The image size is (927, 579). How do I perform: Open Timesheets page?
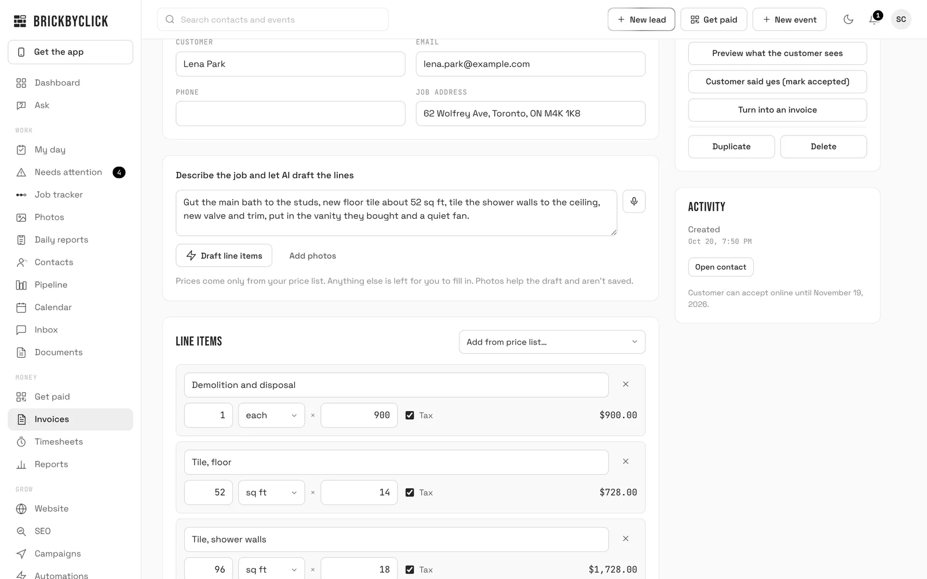coord(71,442)
